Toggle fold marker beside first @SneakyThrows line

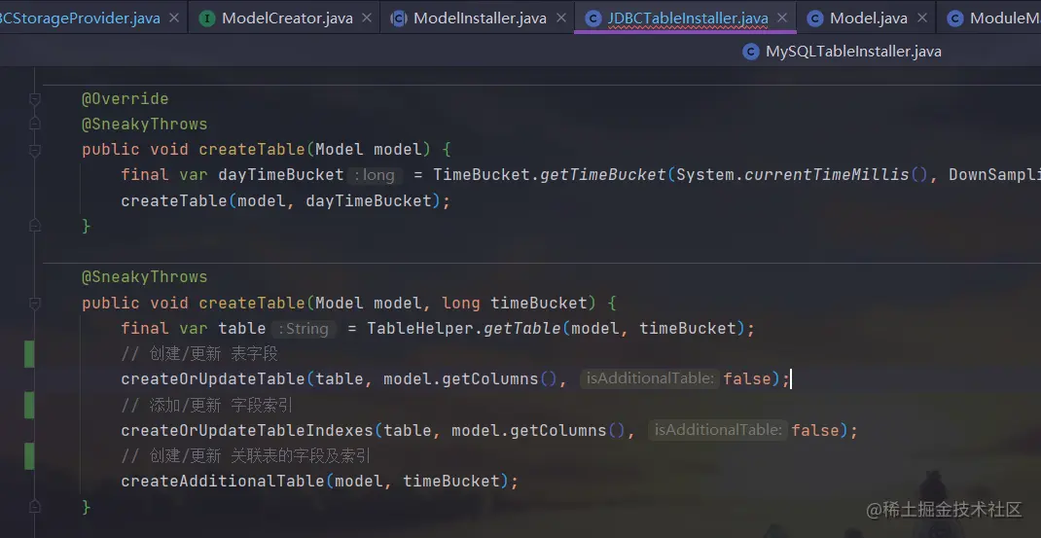tap(34, 125)
